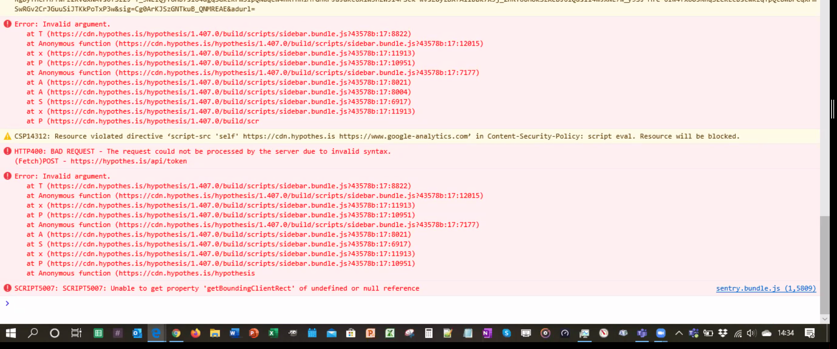Open the Calculator from the taskbar
Viewport: 837px width, 349px height.
(429, 333)
